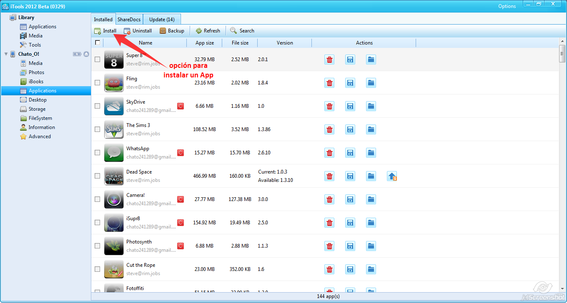Browse folder icon for Dead Space

[371, 176]
